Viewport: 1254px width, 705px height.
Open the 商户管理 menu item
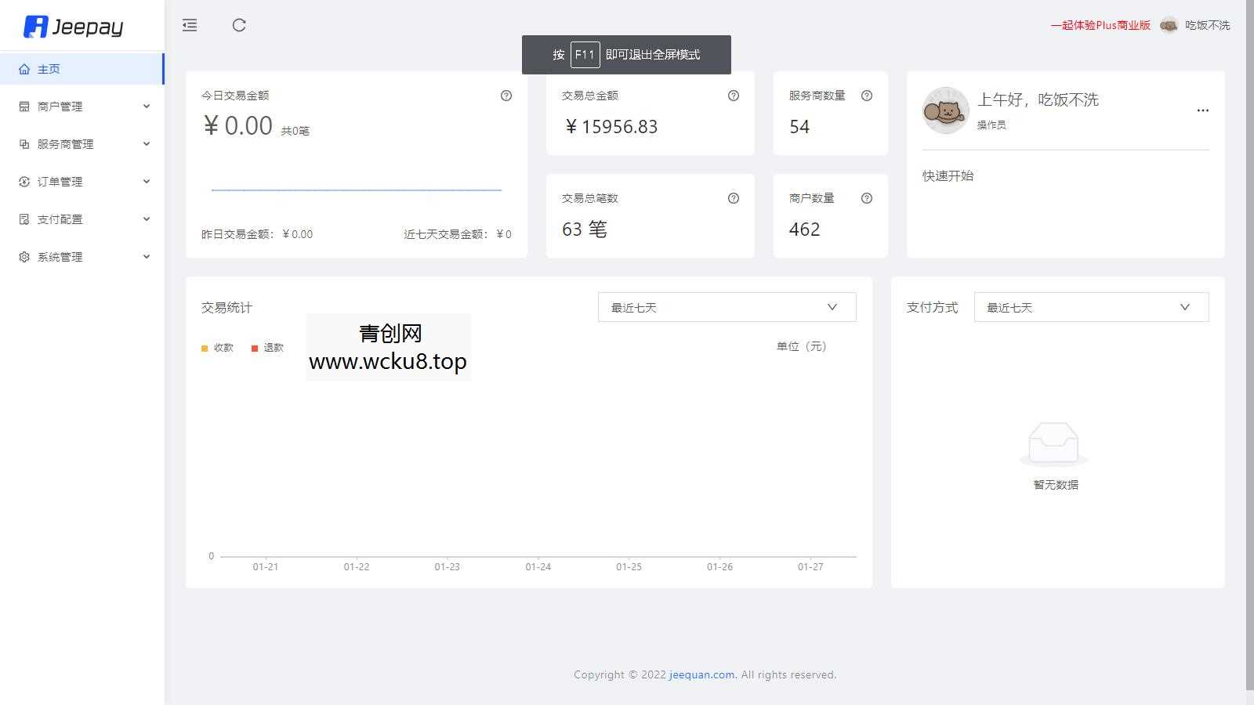tap(60, 106)
